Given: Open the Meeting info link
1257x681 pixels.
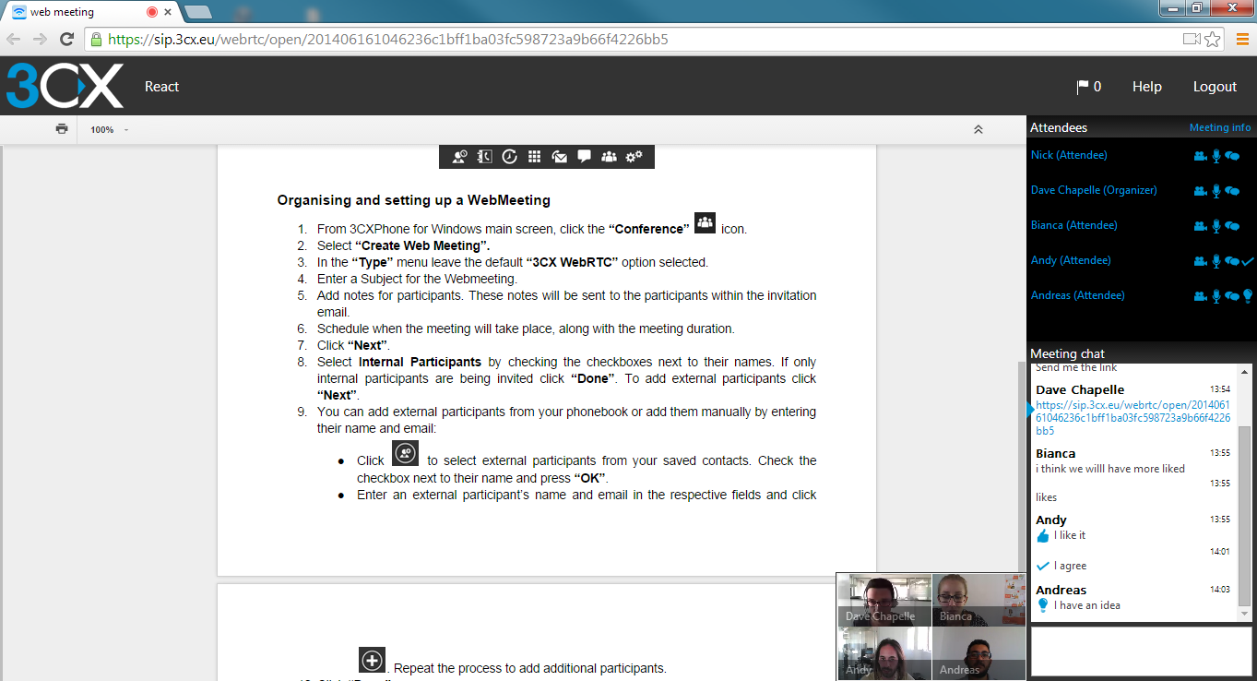Looking at the screenshot, I should pos(1220,127).
